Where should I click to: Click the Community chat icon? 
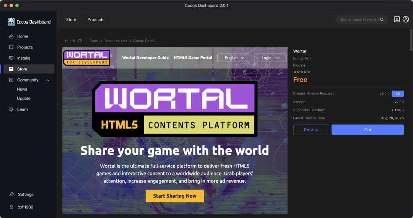coord(11,80)
